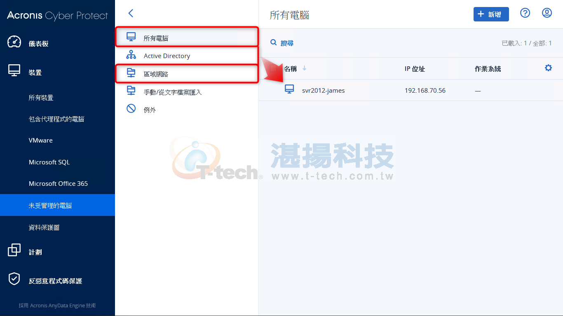Select Microsoft Office 365 in sidebar
Image resolution: width=563 pixels, height=316 pixels.
coord(59,184)
